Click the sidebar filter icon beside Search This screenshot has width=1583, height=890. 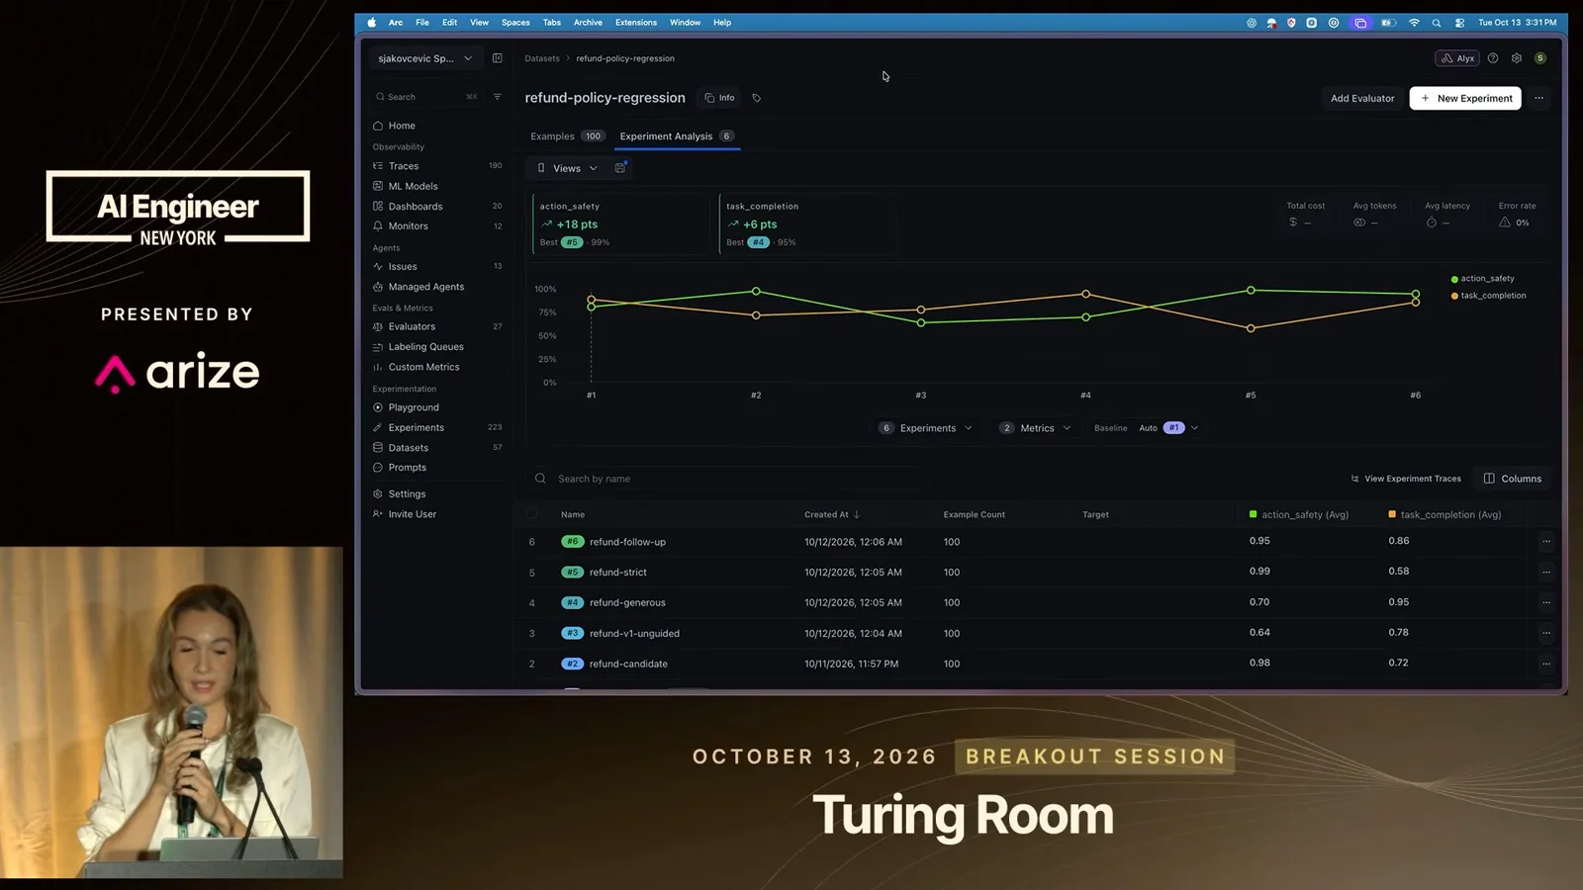tap(498, 97)
